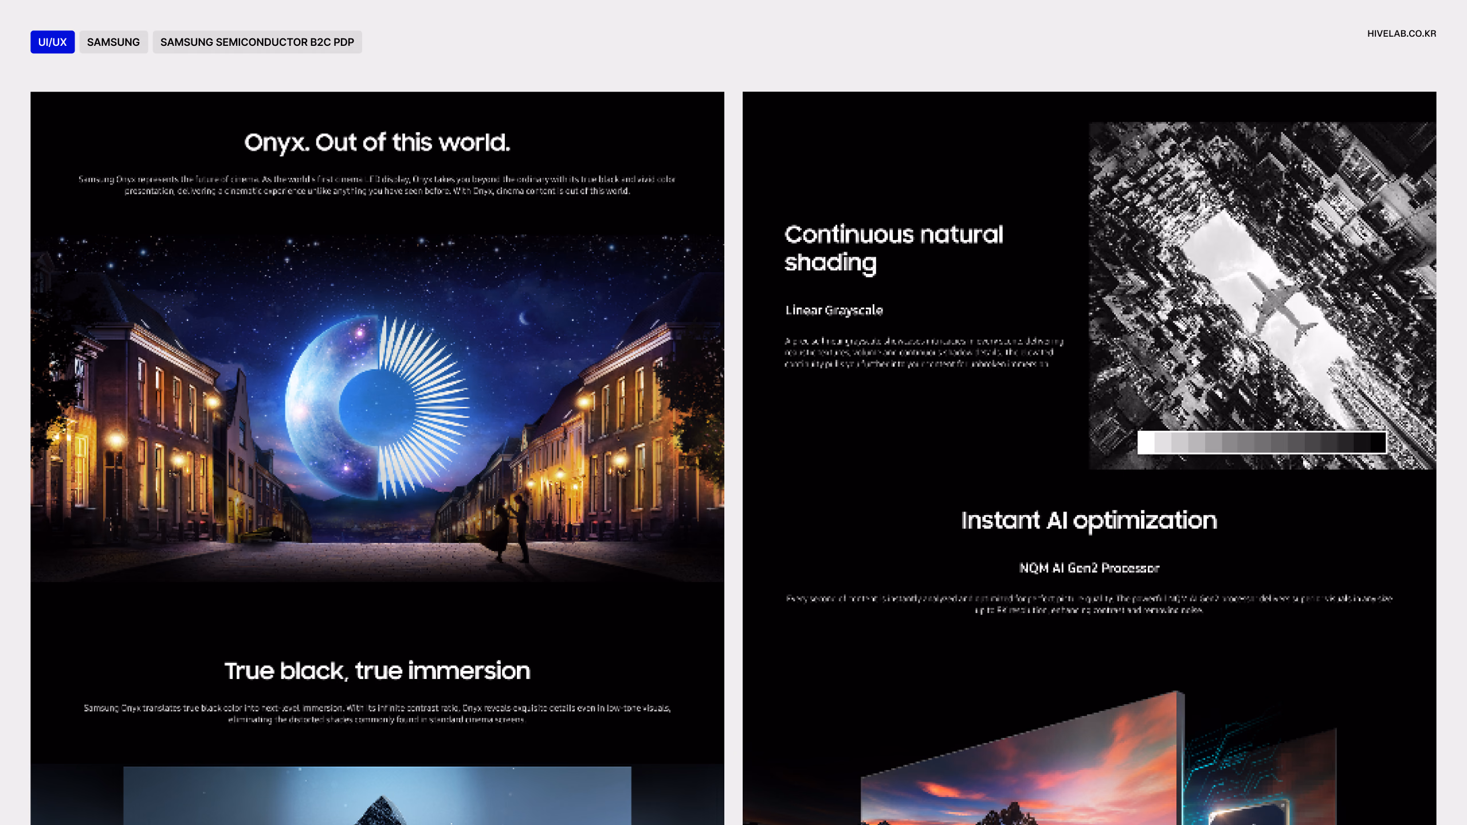
Task: Open the SAMSUNG SEMICONDUCTOR B2C PDP tag
Action: click(257, 42)
